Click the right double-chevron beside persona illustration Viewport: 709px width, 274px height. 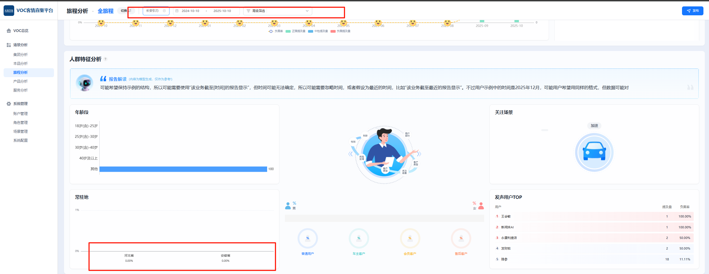(419, 154)
